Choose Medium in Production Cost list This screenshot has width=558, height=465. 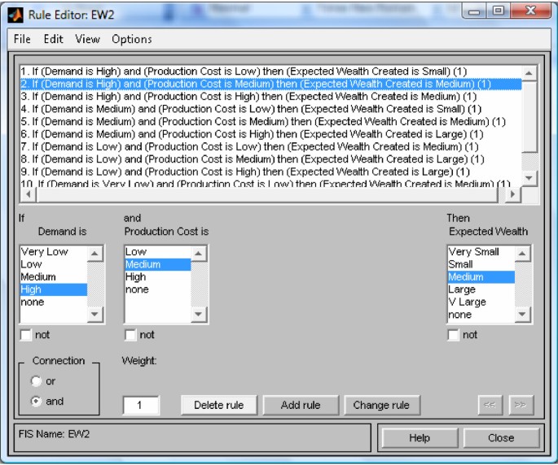[x=158, y=265]
